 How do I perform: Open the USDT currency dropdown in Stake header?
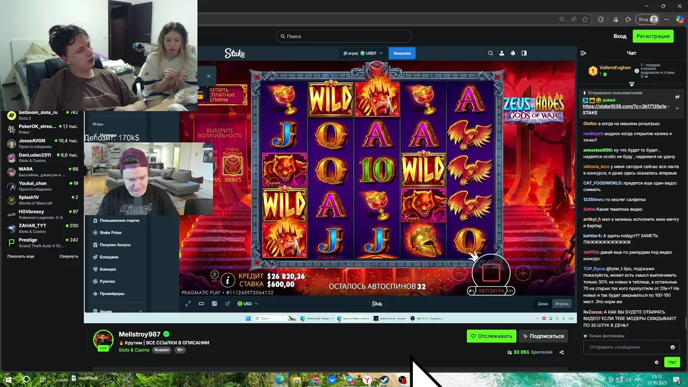(x=371, y=53)
